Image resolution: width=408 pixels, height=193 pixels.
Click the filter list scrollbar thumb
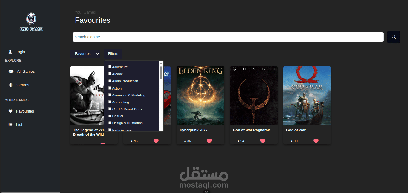(161, 72)
